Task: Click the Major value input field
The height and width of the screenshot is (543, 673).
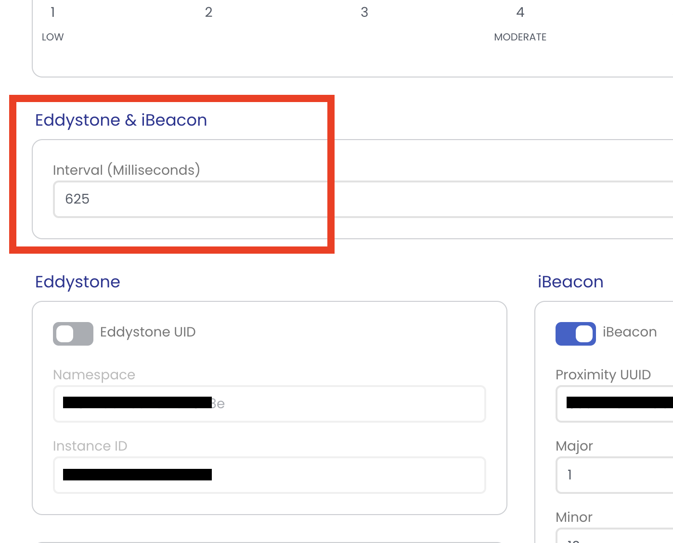Action: coord(616,475)
